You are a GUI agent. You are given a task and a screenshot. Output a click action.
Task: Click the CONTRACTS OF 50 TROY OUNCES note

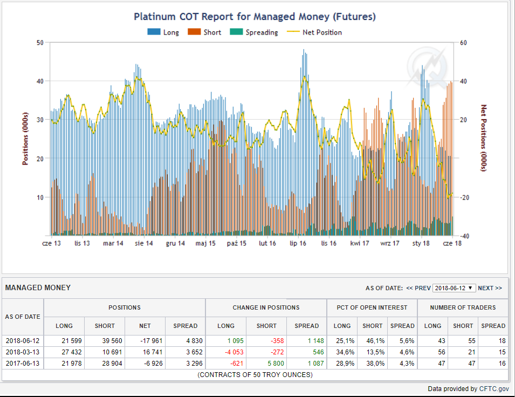[255, 375]
